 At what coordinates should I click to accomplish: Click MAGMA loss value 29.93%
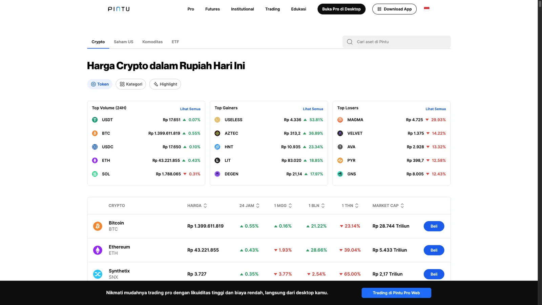tap(438, 120)
